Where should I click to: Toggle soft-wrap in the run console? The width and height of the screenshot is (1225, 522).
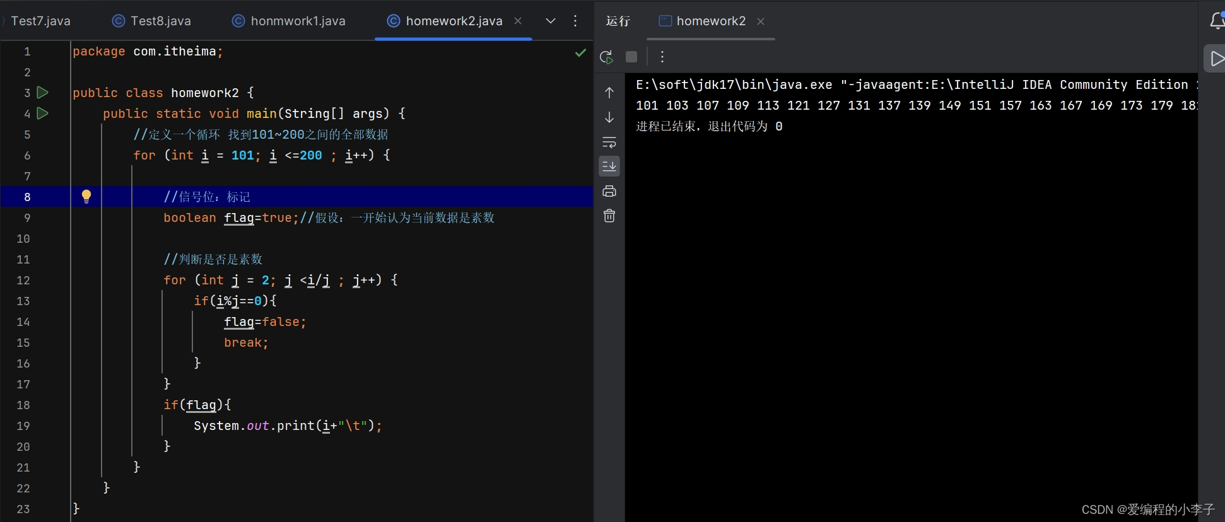click(x=609, y=142)
